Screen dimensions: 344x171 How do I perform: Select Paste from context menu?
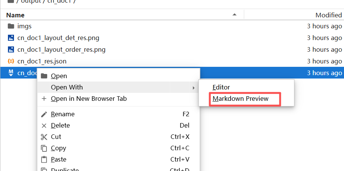tap(59, 160)
